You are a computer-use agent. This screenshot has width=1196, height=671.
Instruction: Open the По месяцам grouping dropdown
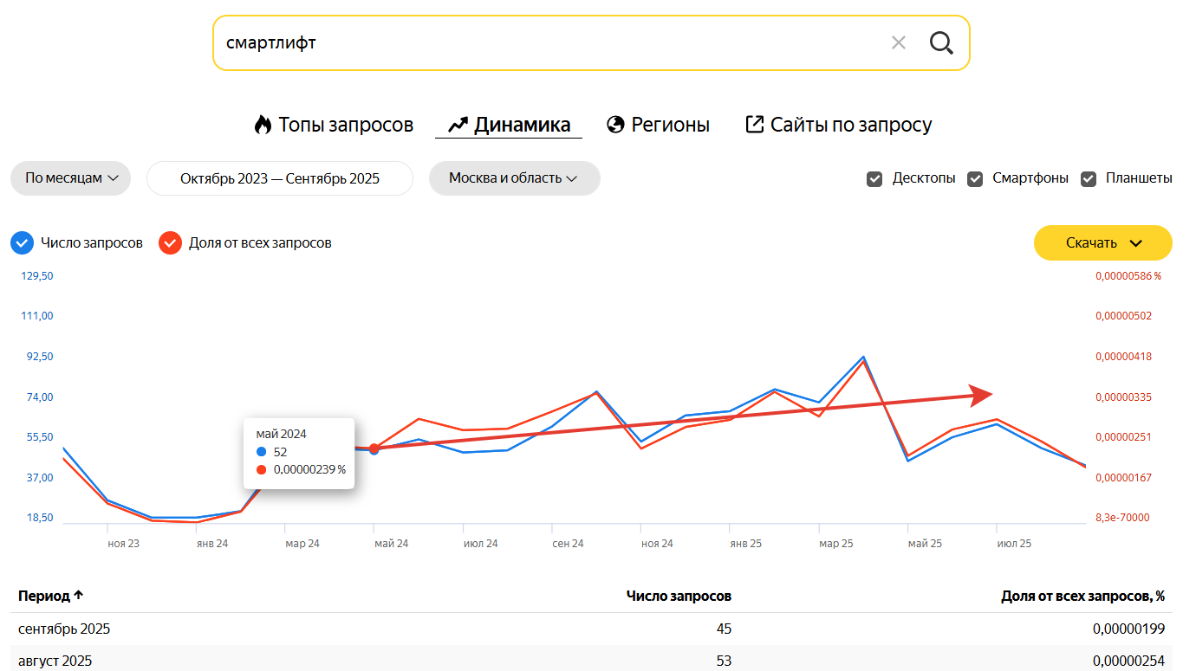70,178
